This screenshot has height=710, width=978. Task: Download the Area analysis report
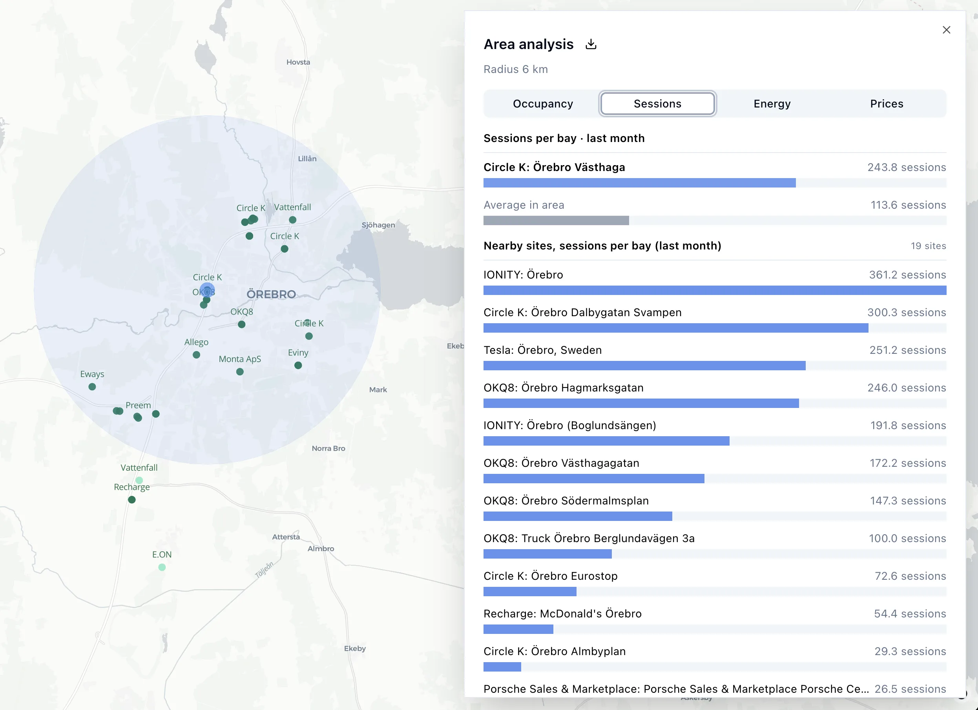pos(591,44)
